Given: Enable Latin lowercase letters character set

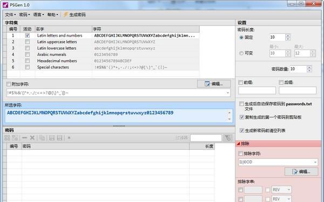Looking at the screenshot, I should tap(28, 48).
